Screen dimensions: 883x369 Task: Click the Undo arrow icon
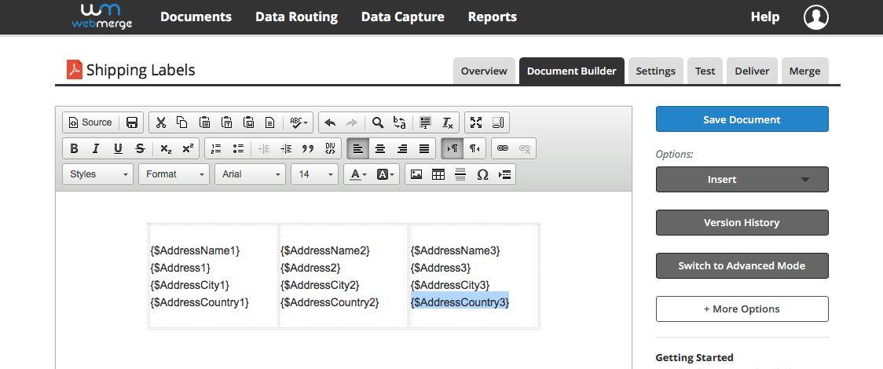(330, 122)
